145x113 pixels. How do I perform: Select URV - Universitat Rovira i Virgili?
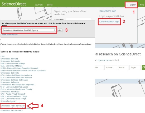click(x=13, y=99)
